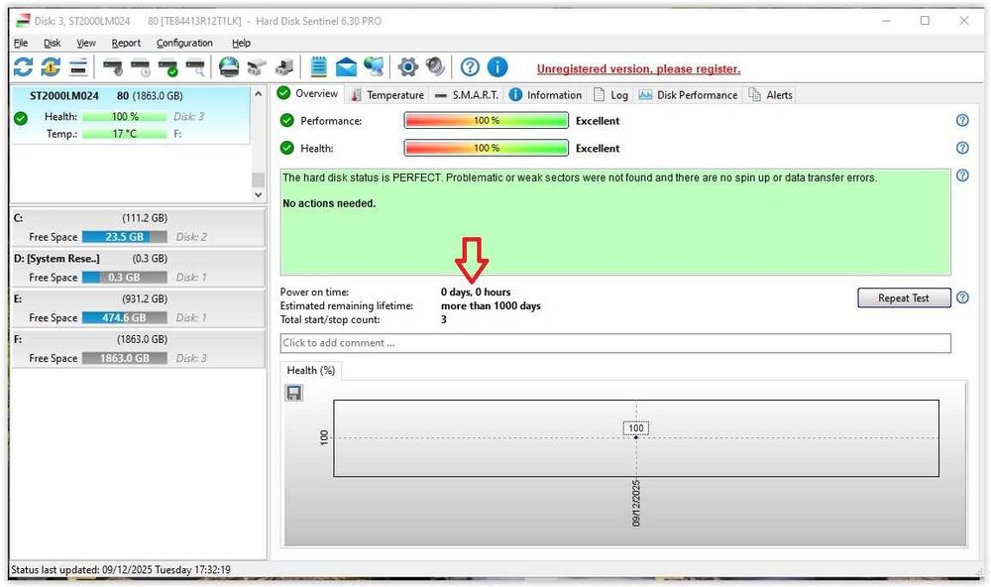Image resolution: width=991 pixels, height=587 pixels.
Task: Click the Temp. 17 °C bar in disk entry
Action: [125, 134]
